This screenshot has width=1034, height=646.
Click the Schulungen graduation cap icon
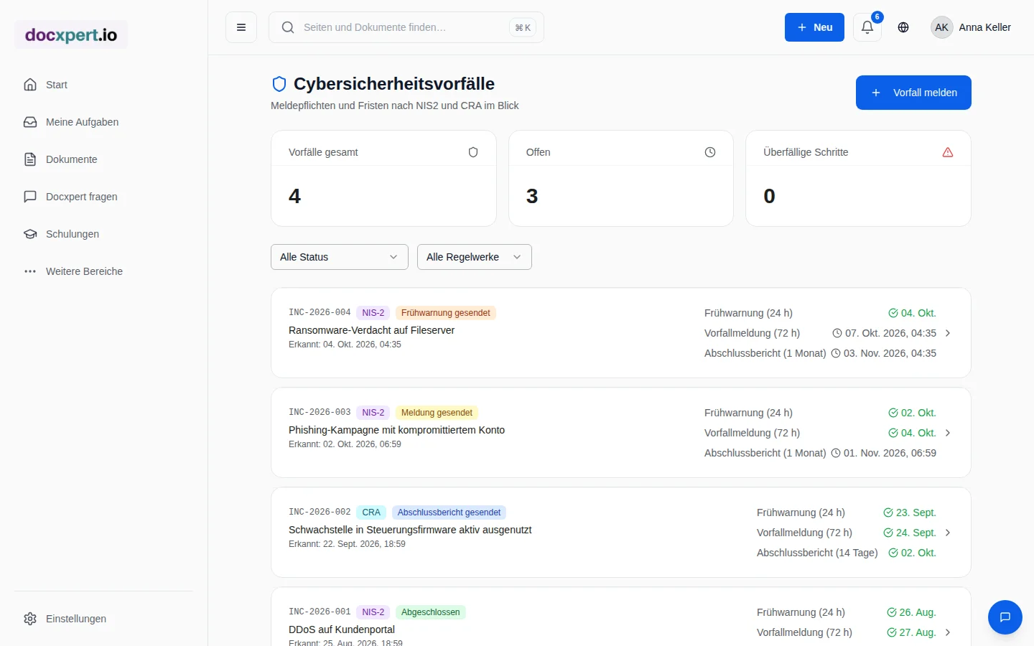(30, 234)
